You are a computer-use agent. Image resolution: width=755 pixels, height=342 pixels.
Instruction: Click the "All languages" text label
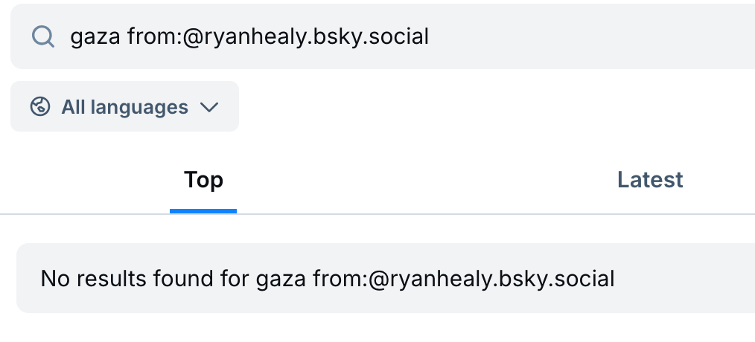coord(124,107)
